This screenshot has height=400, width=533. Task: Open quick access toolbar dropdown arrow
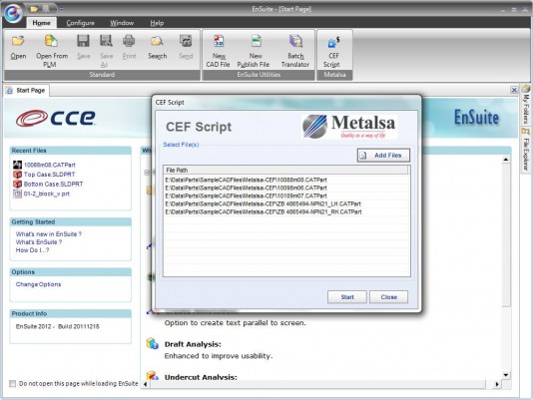[62, 9]
